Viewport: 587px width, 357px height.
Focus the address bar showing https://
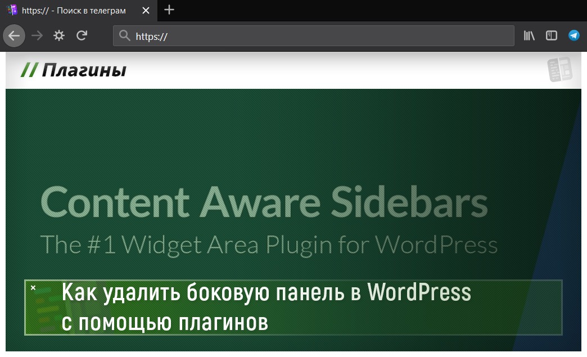(x=313, y=36)
